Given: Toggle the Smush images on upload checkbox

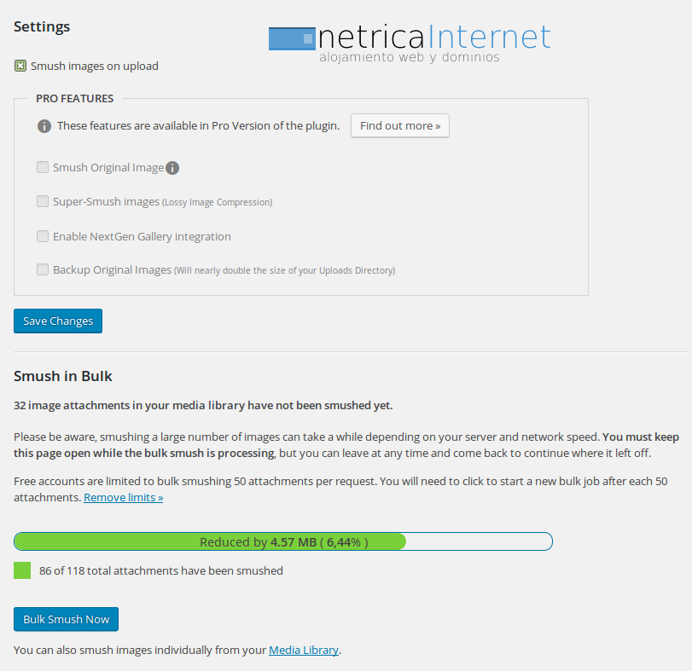Looking at the screenshot, I should 20,66.
